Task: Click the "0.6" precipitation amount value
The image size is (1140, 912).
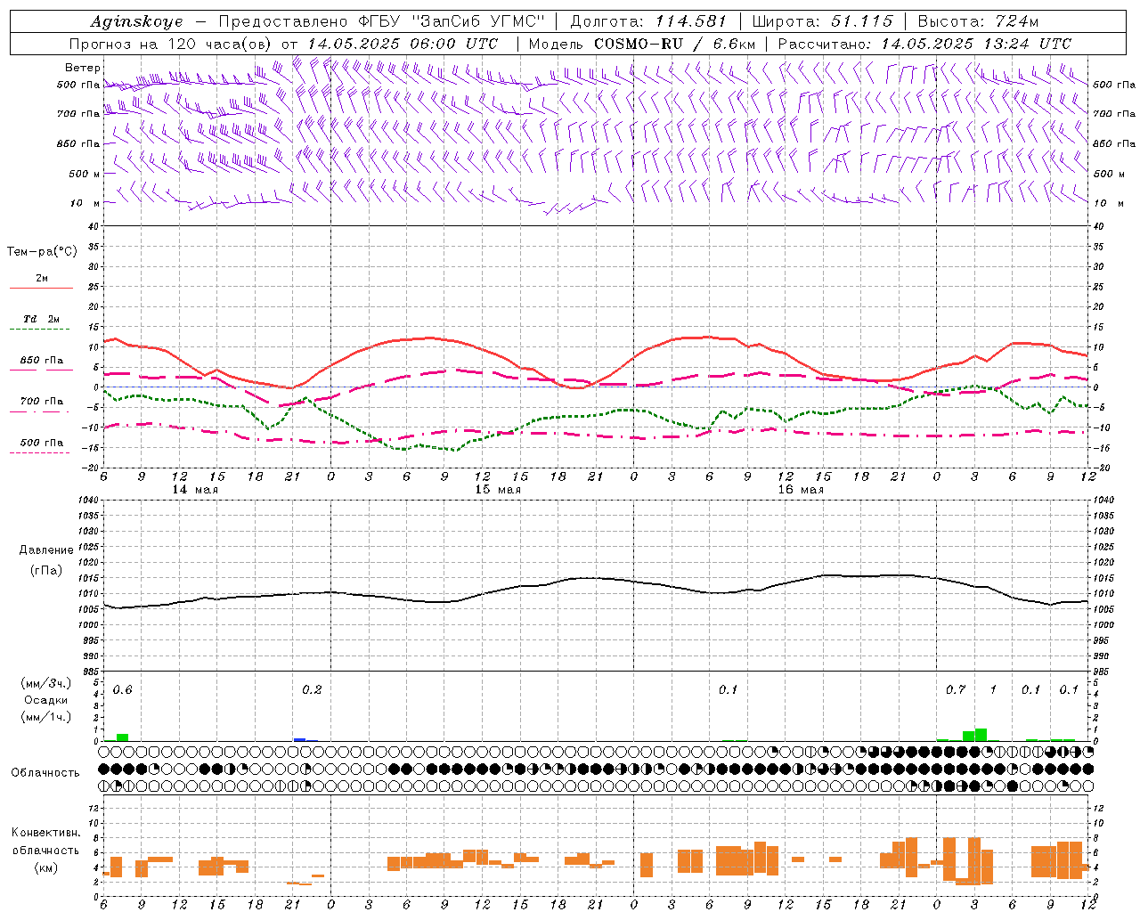Action: (123, 690)
